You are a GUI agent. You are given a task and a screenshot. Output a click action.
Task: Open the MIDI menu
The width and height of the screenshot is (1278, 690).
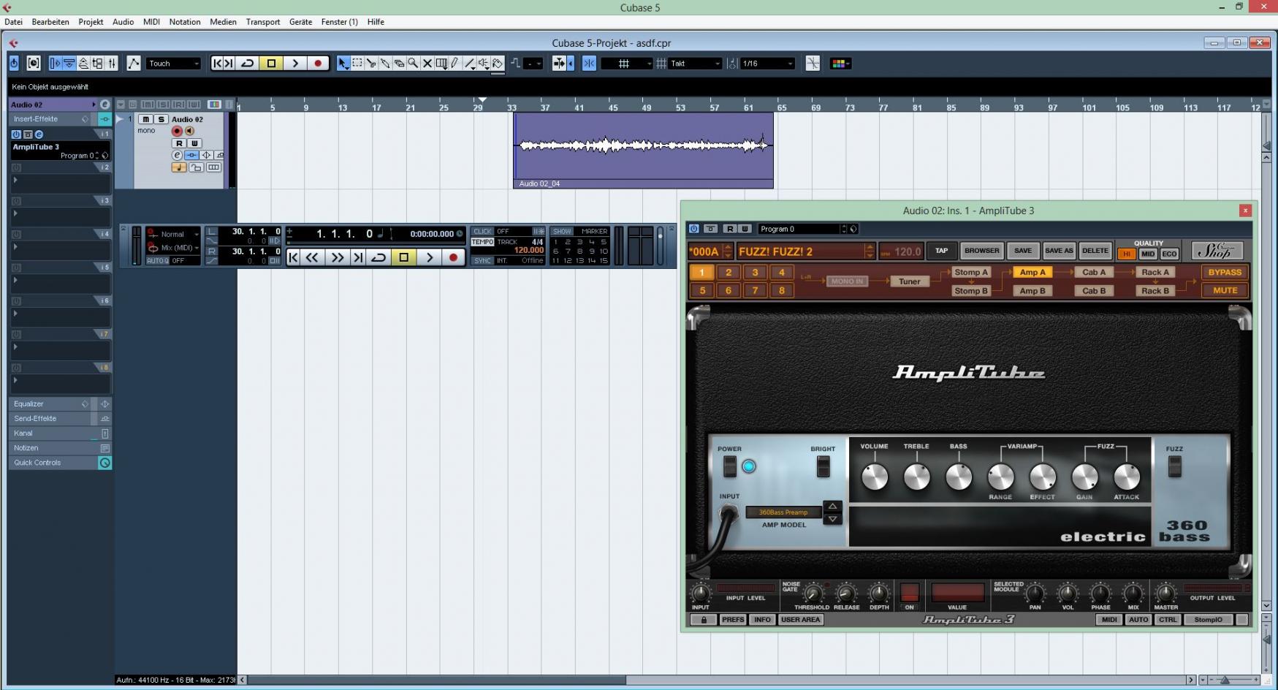tap(151, 22)
